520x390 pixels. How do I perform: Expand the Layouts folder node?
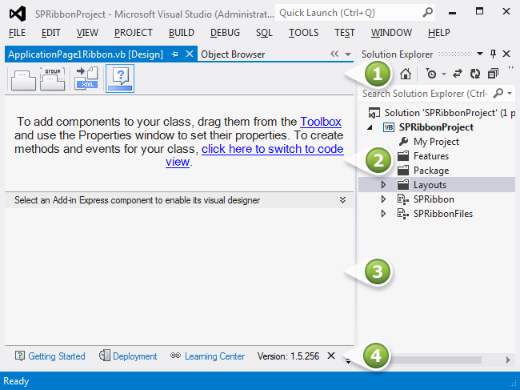pyautogui.click(x=383, y=185)
